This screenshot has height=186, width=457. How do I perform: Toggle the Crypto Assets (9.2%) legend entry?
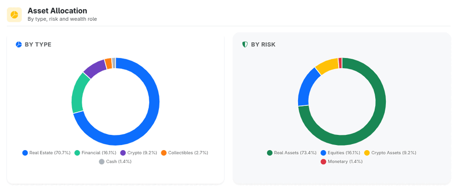click(x=390, y=153)
